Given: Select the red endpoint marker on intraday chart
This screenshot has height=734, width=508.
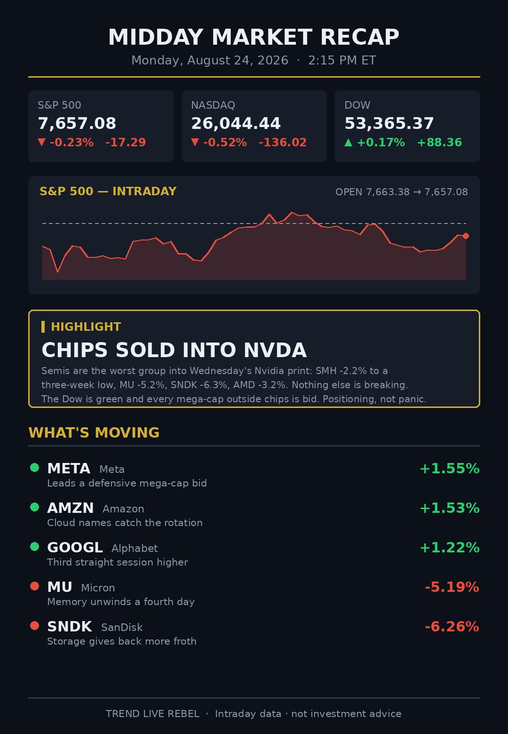Looking at the screenshot, I should coord(466,236).
